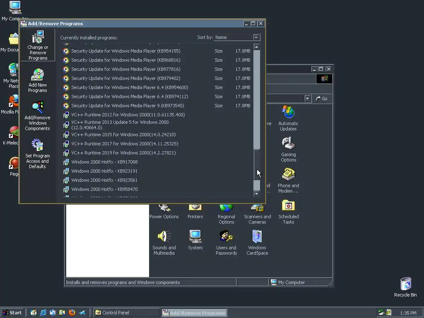This screenshot has height=318, width=424.
Task: Click the Start button
Action: point(12,313)
